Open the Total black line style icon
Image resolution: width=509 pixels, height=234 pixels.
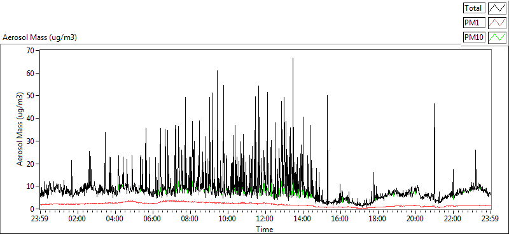[x=497, y=8]
